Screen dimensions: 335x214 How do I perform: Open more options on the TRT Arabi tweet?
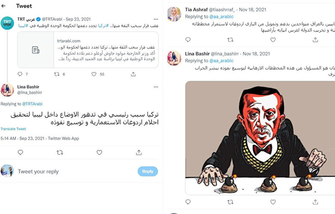[x=156, y=19]
